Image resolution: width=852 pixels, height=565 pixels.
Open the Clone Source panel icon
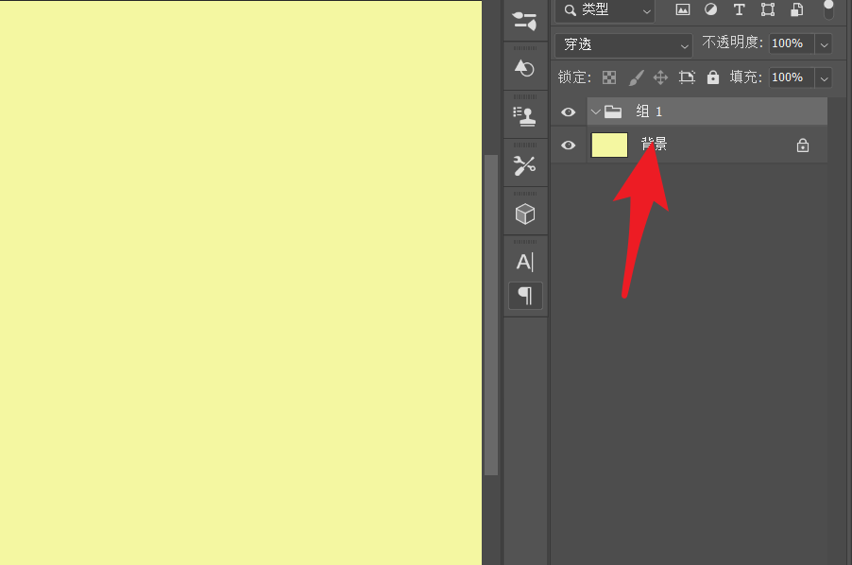tap(525, 116)
